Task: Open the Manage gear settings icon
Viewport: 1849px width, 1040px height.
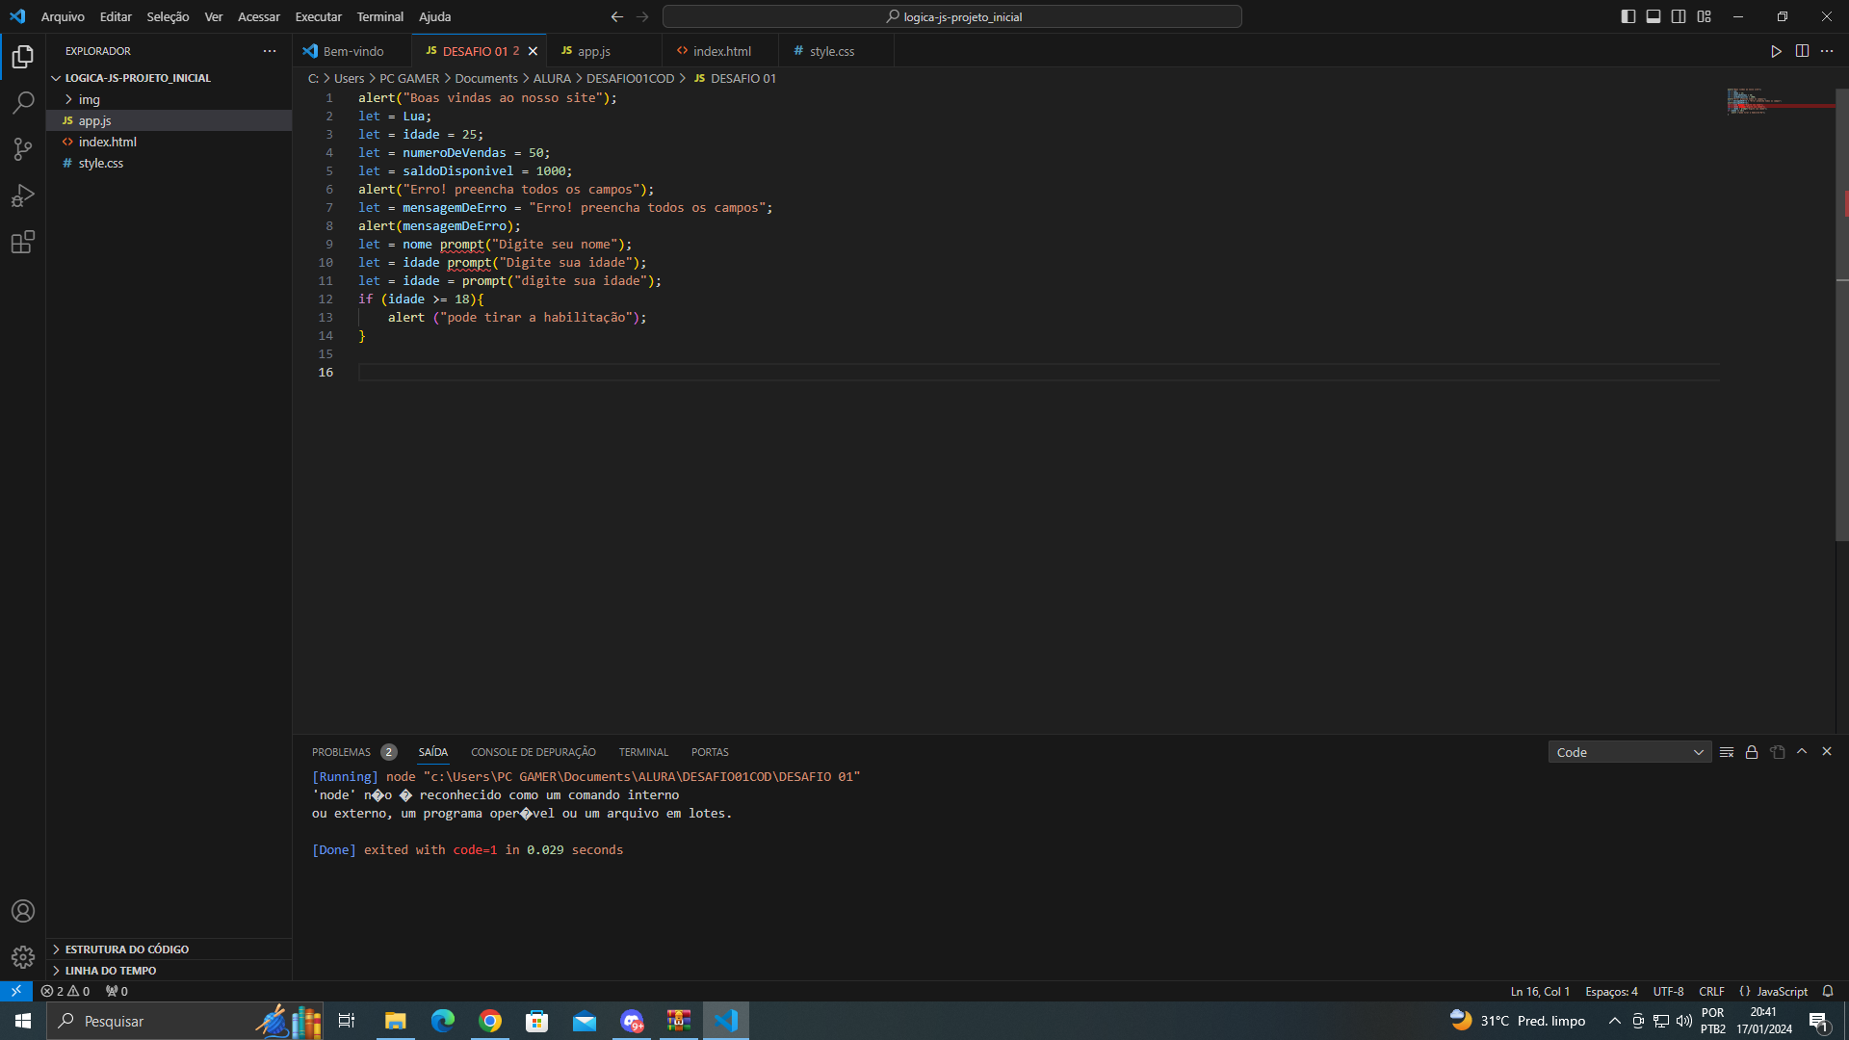Action: (x=23, y=957)
